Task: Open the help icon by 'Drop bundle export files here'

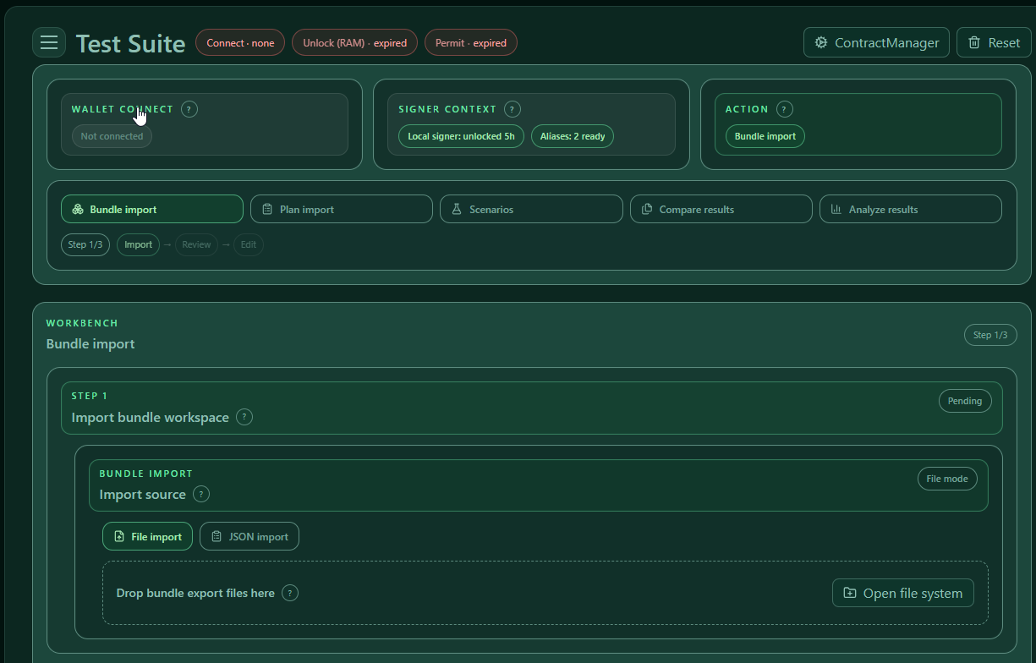Action: (290, 593)
